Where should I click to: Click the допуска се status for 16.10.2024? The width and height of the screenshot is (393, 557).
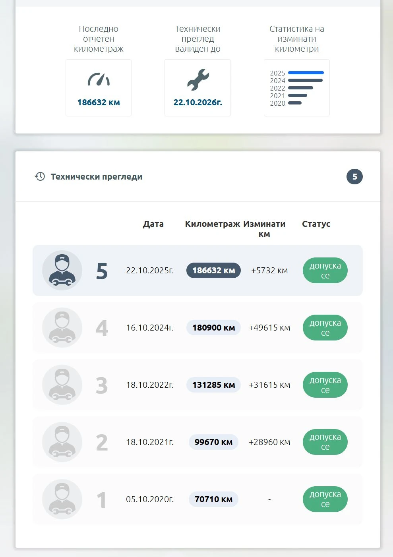coord(325,328)
